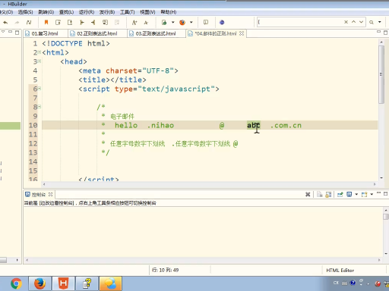Jump to next search result with down arrow
This screenshot has height=291, width=389.
(x=361, y=22)
